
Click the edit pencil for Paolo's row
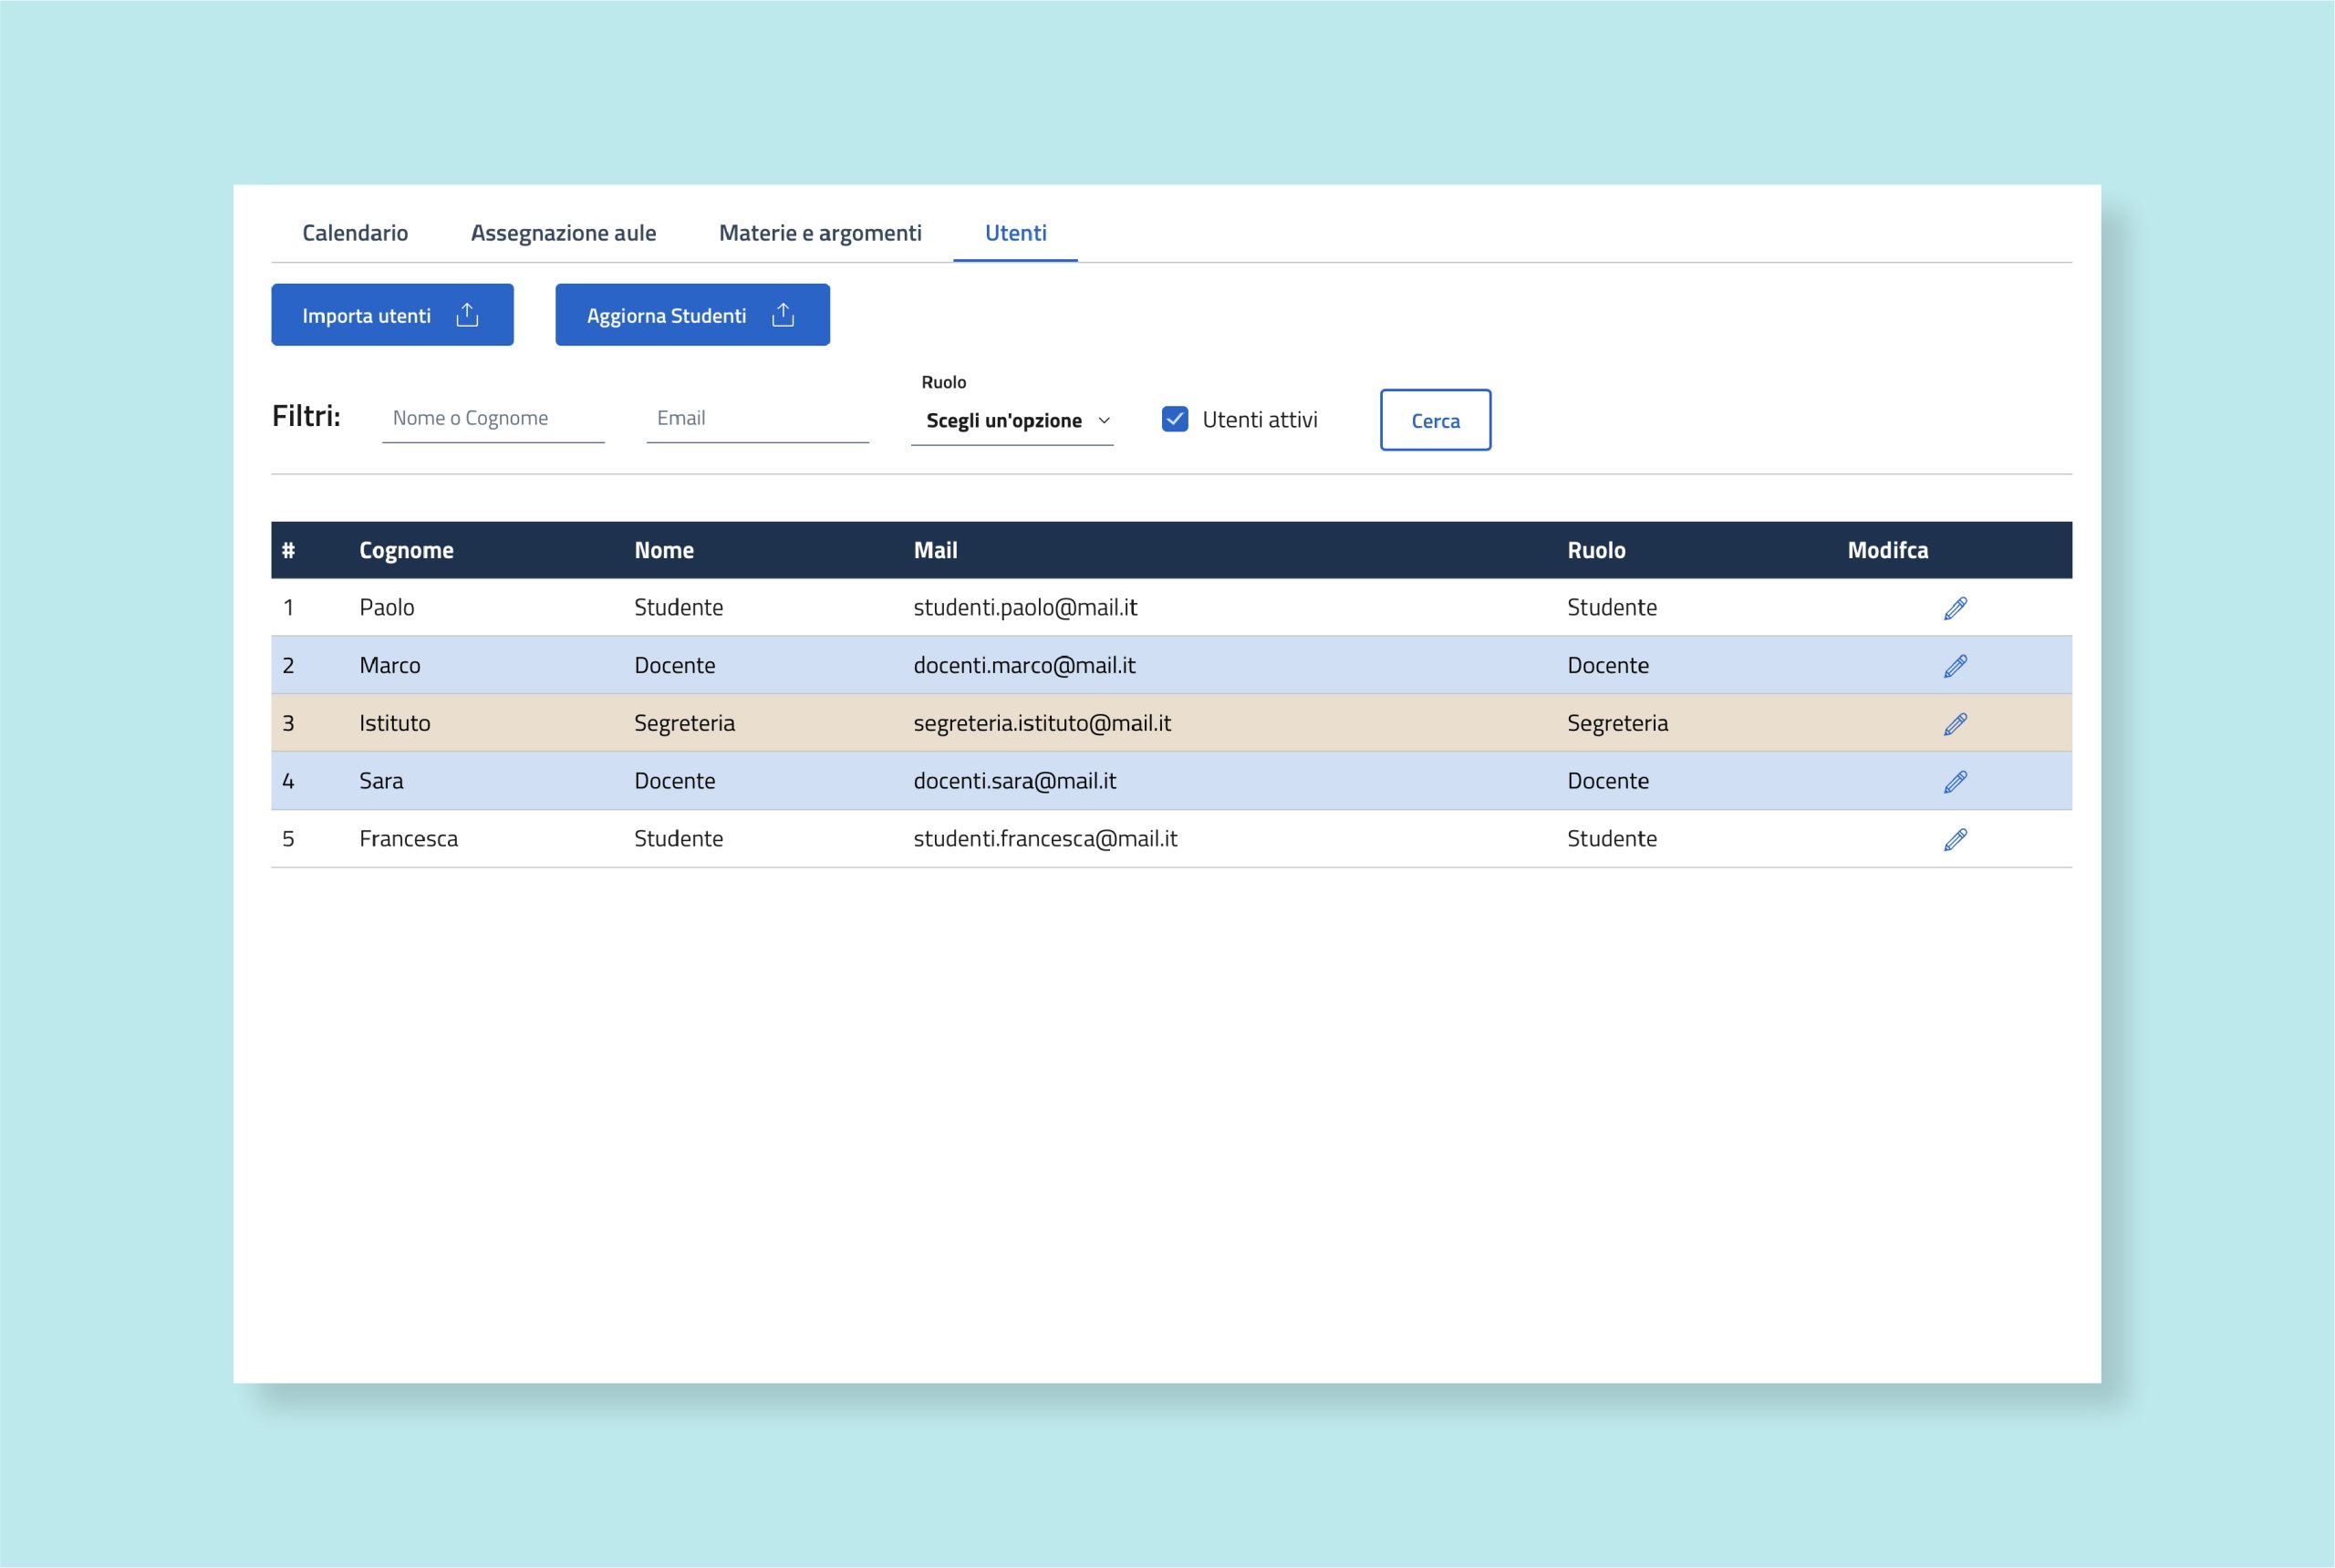point(1955,608)
